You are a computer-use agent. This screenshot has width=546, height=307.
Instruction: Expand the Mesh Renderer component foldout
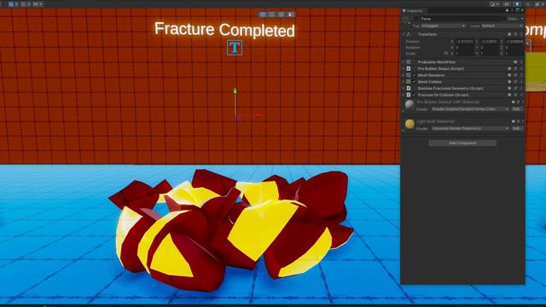(x=404, y=75)
